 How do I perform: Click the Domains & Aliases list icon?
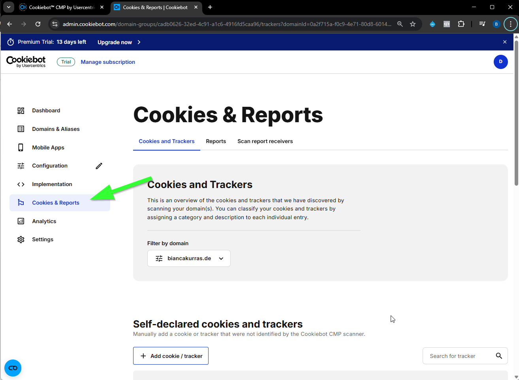21,129
